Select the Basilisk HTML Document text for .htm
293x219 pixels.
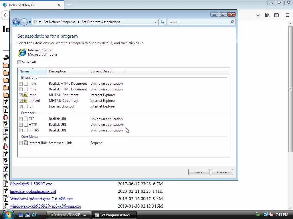(68, 84)
